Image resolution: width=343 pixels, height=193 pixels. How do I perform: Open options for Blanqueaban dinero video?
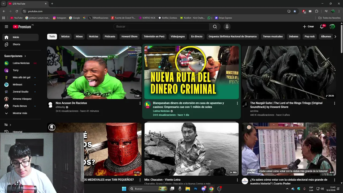coord(237,103)
